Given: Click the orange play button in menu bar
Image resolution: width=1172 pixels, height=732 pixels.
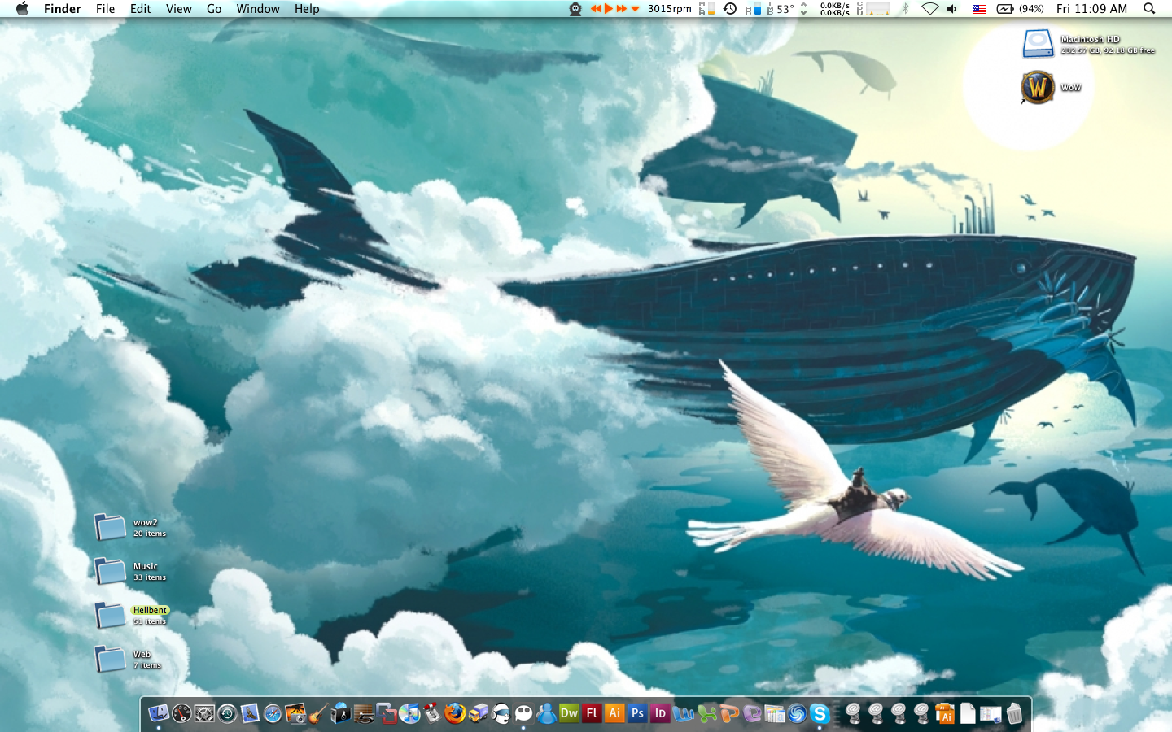Looking at the screenshot, I should pyautogui.click(x=609, y=9).
